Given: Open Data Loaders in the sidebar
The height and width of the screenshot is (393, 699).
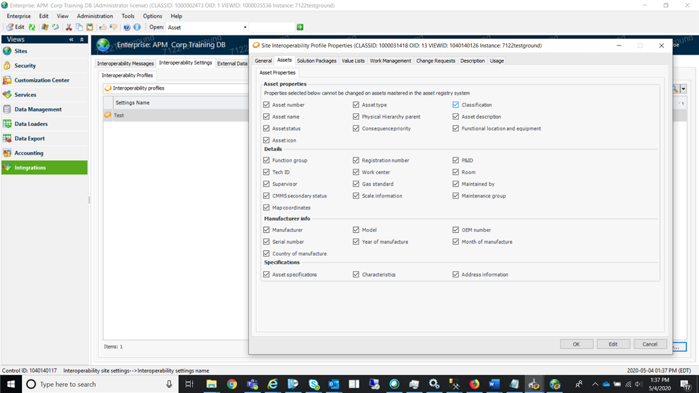Looking at the screenshot, I should [31, 124].
